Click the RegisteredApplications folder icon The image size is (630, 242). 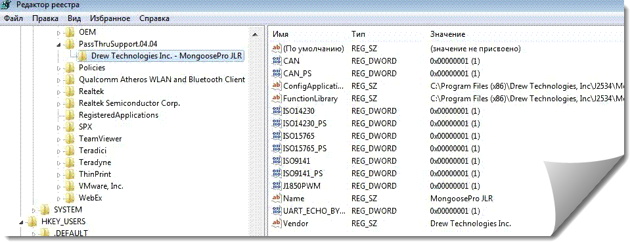pos(70,115)
